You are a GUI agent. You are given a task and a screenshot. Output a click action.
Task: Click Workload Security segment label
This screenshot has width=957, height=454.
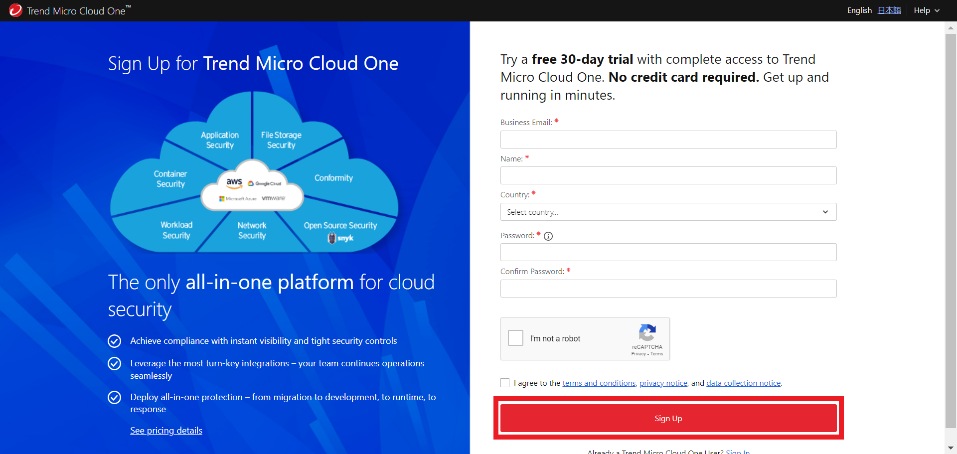pos(176,230)
